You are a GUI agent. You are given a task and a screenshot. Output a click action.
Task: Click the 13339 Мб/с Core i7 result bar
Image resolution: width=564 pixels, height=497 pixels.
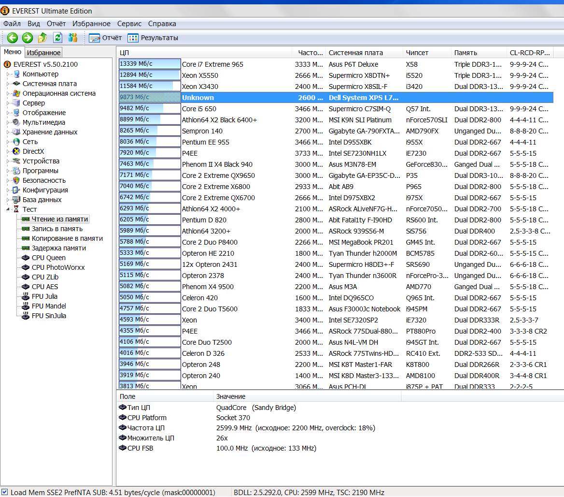coord(149,64)
